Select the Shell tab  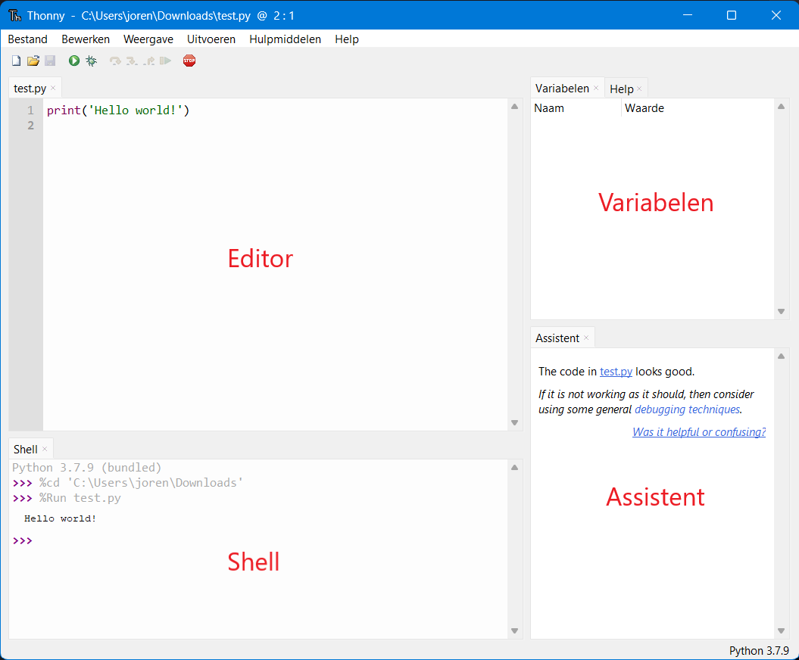coord(26,449)
